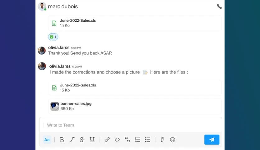Insert a hyperlink into the message

(x=107, y=140)
